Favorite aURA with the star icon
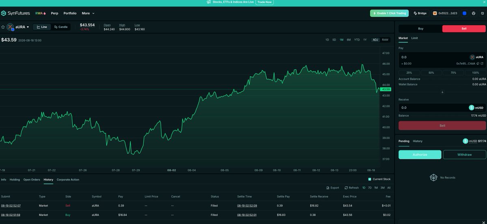Screen dimensions: 487x224 (3, 27)
